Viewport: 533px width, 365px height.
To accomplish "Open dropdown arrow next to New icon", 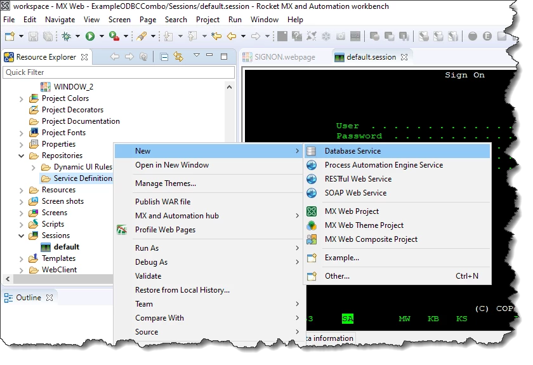I will [21, 36].
